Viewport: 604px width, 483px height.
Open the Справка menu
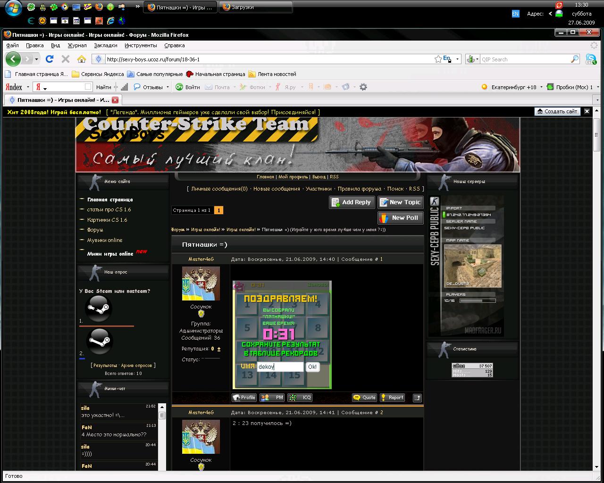pos(175,45)
